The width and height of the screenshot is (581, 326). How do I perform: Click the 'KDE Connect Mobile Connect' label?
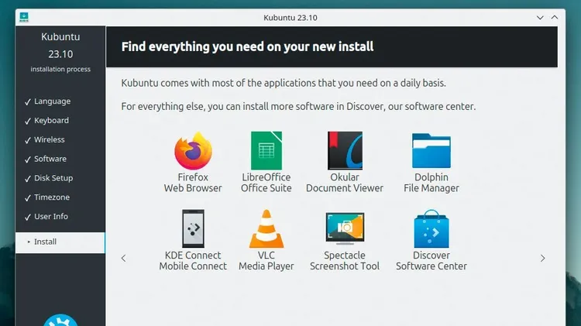(193, 261)
